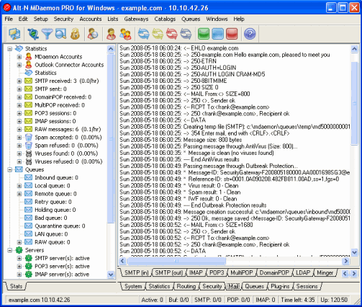
Task: Click the envelope icon beside Inbound queue
Action: click(28, 177)
